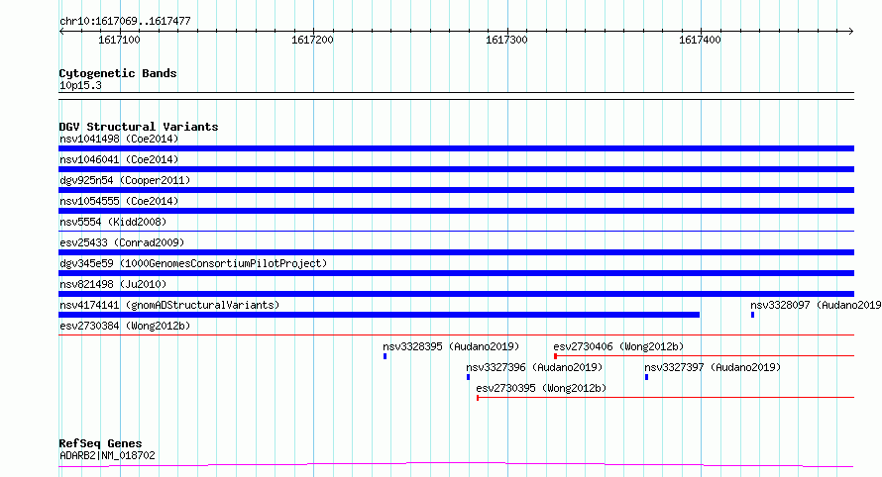Select esv2730384 (Wong2012b) variant label

point(125,326)
